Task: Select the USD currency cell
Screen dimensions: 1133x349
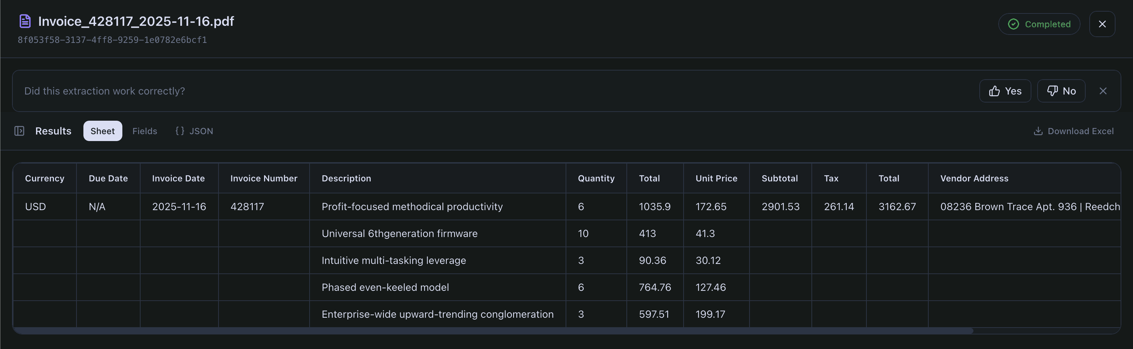Action: [44, 206]
